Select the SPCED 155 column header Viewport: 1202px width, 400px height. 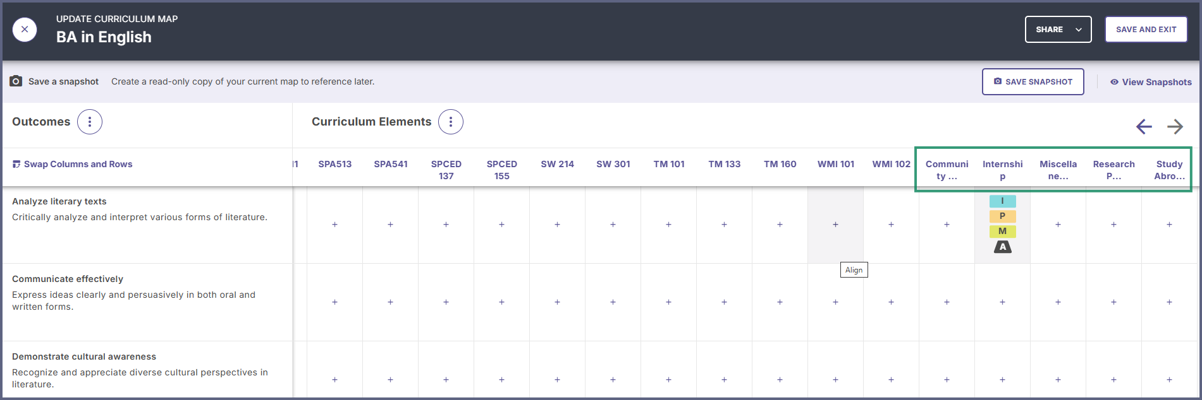[x=502, y=170]
